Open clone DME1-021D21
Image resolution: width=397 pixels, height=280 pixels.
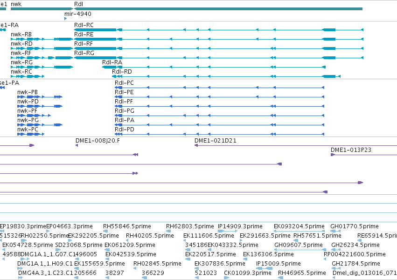215,141
